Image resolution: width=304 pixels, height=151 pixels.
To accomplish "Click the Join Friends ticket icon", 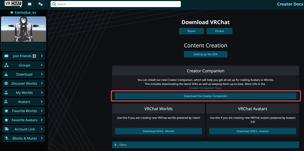I will 6,56.
